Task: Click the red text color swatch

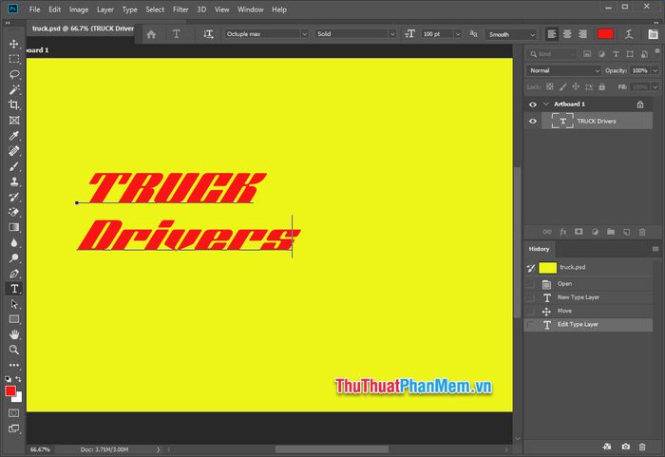Action: coord(605,34)
